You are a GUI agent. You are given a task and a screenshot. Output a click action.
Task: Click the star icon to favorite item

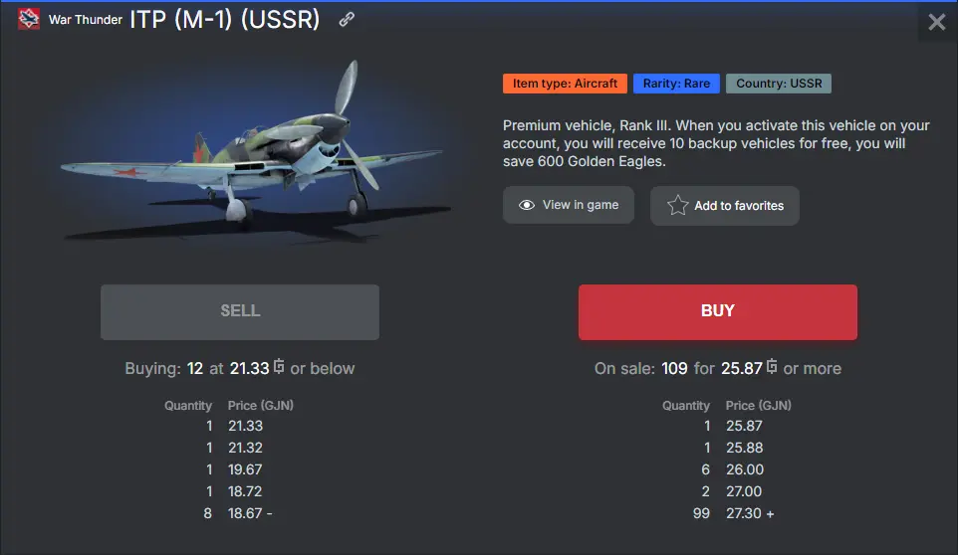[x=678, y=206]
